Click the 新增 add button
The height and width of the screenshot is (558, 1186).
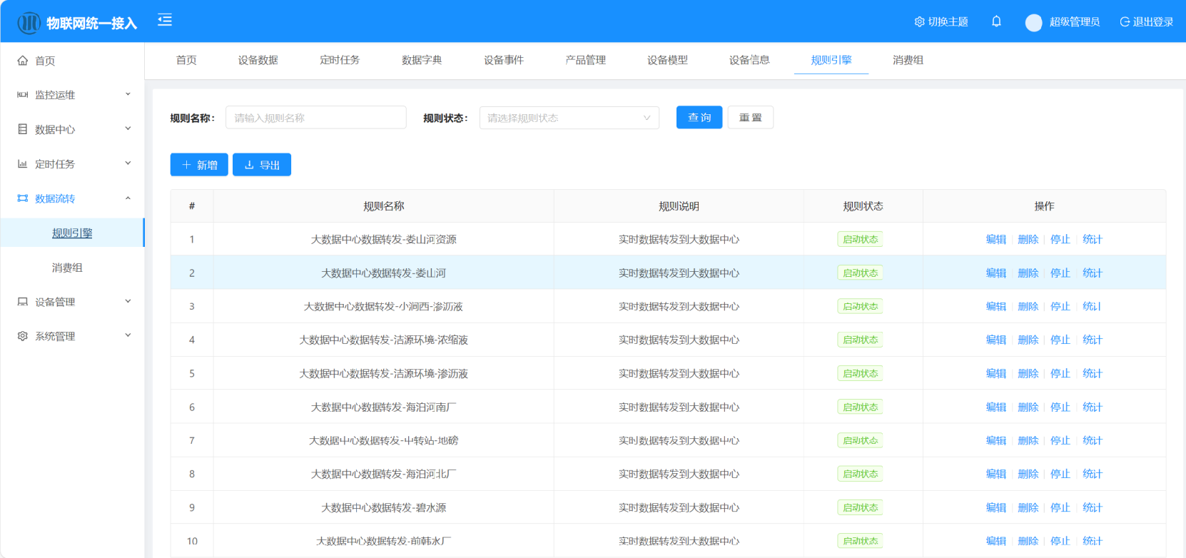coord(199,165)
